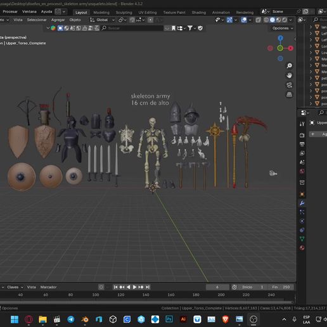This screenshot has height=327, width=327.
Task: Click the viewport zoom magnifier gizmo
Action: (x=289, y=66)
